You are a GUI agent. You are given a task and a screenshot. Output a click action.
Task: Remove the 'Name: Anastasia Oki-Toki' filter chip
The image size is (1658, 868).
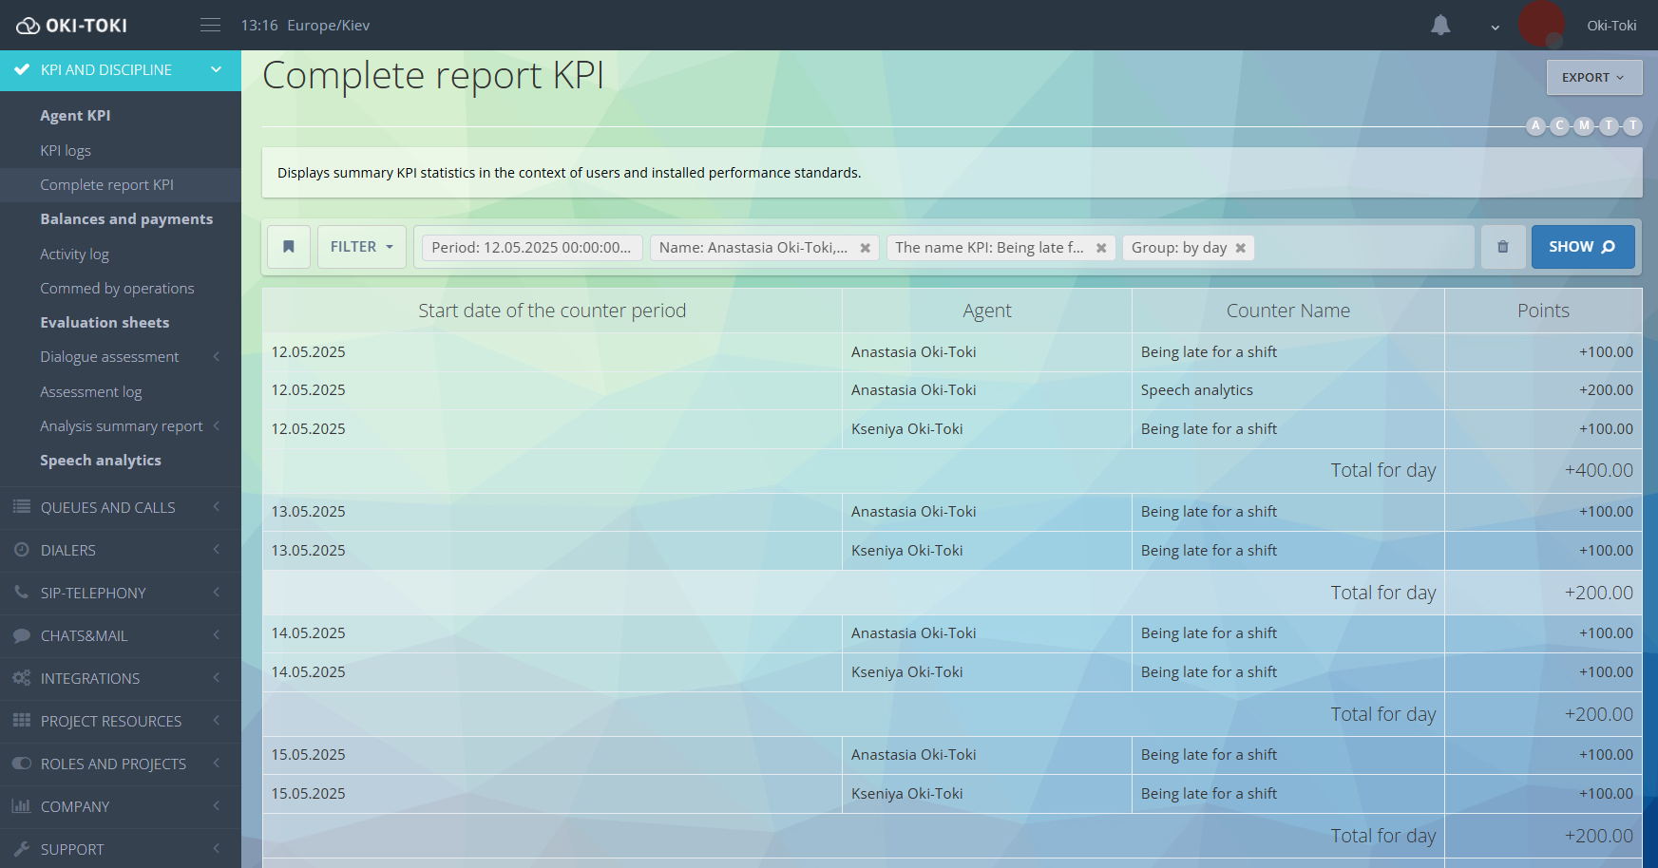click(865, 248)
